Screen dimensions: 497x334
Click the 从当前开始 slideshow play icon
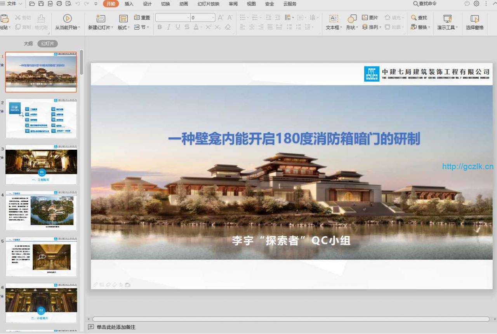pyautogui.click(x=68, y=18)
